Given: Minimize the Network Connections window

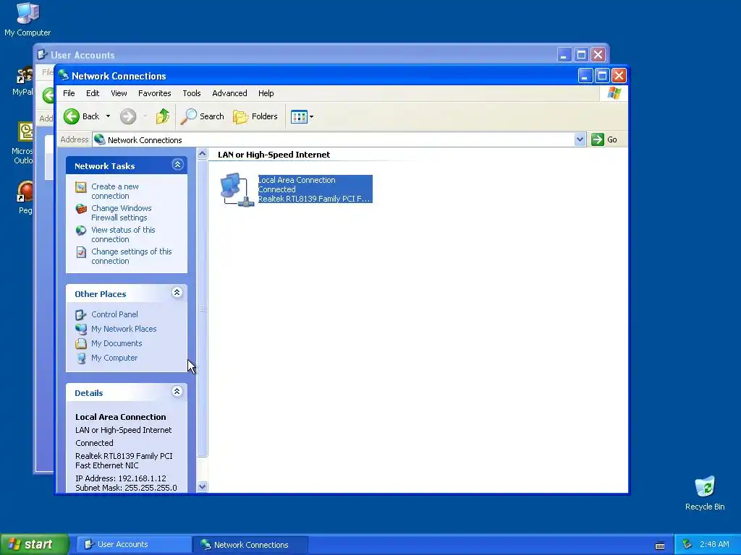Looking at the screenshot, I should [585, 75].
